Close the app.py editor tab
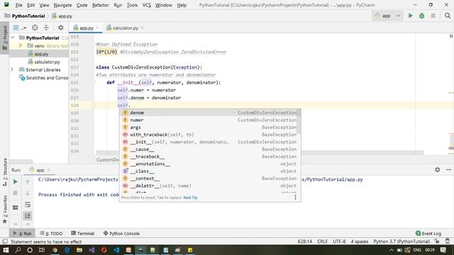The width and height of the screenshot is (454, 255). (97, 28)
